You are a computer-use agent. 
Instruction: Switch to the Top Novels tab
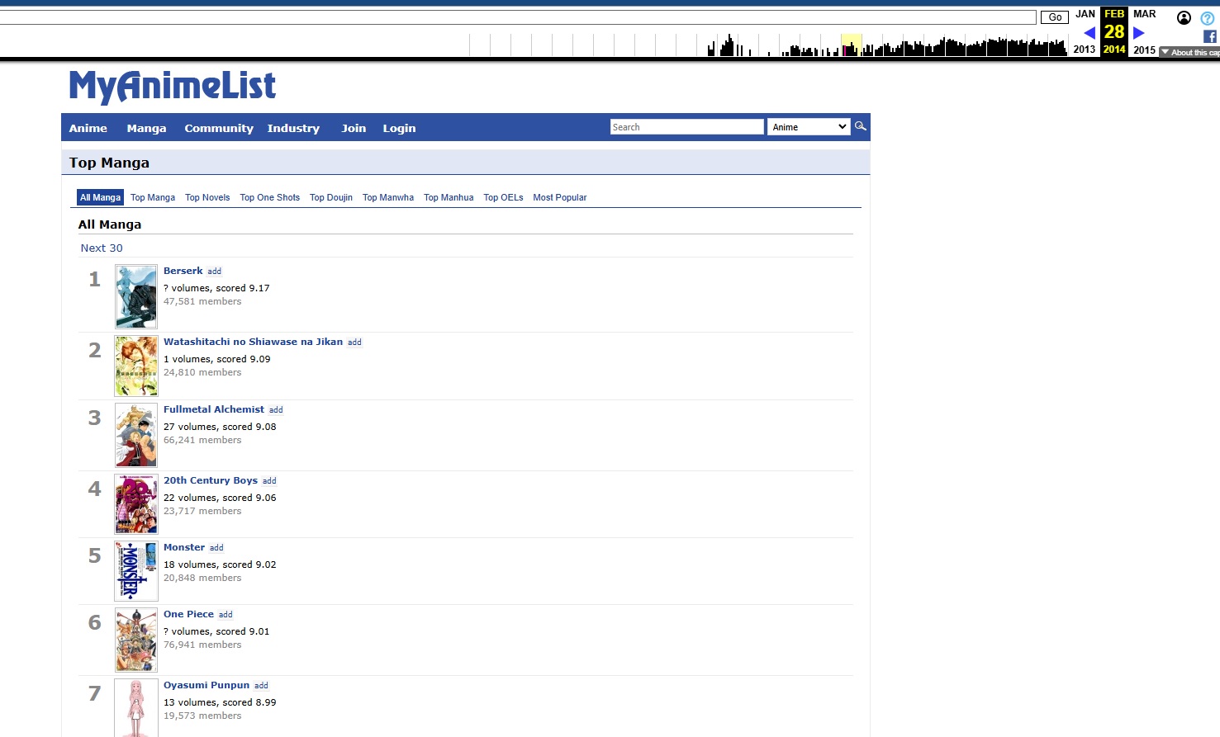click(x=207, y=197)
